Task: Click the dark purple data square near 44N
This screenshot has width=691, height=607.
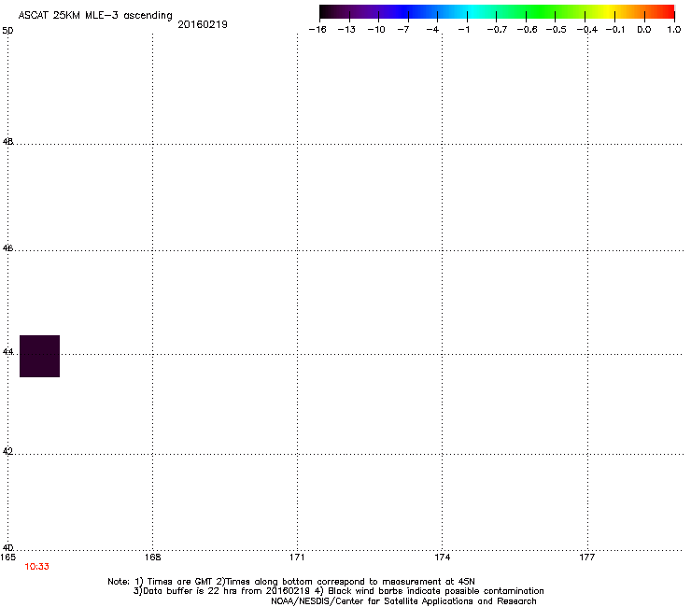Action: coord(39,356)
